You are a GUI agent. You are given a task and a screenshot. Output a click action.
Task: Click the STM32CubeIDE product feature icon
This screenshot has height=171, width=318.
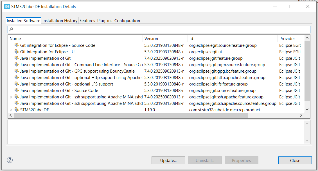tap(17, 110)
